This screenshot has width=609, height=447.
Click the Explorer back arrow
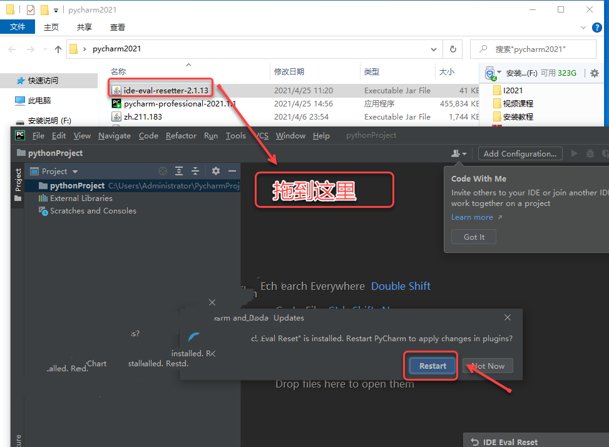point(12,49)
